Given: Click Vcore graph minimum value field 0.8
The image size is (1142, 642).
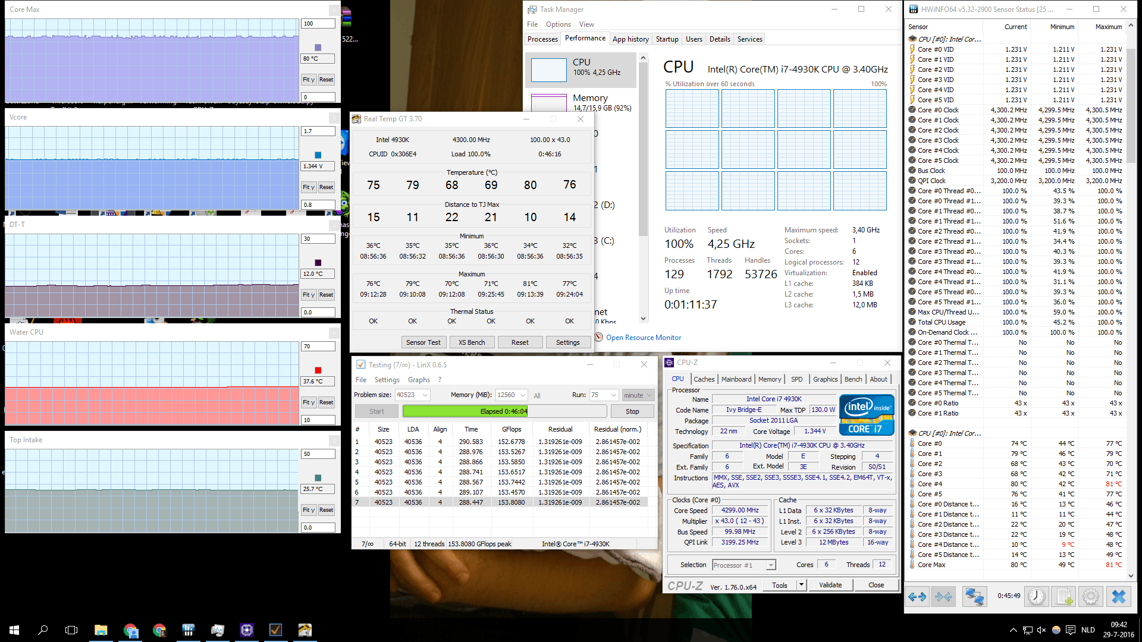Looking at the screenshot, I should click(318, 204).
